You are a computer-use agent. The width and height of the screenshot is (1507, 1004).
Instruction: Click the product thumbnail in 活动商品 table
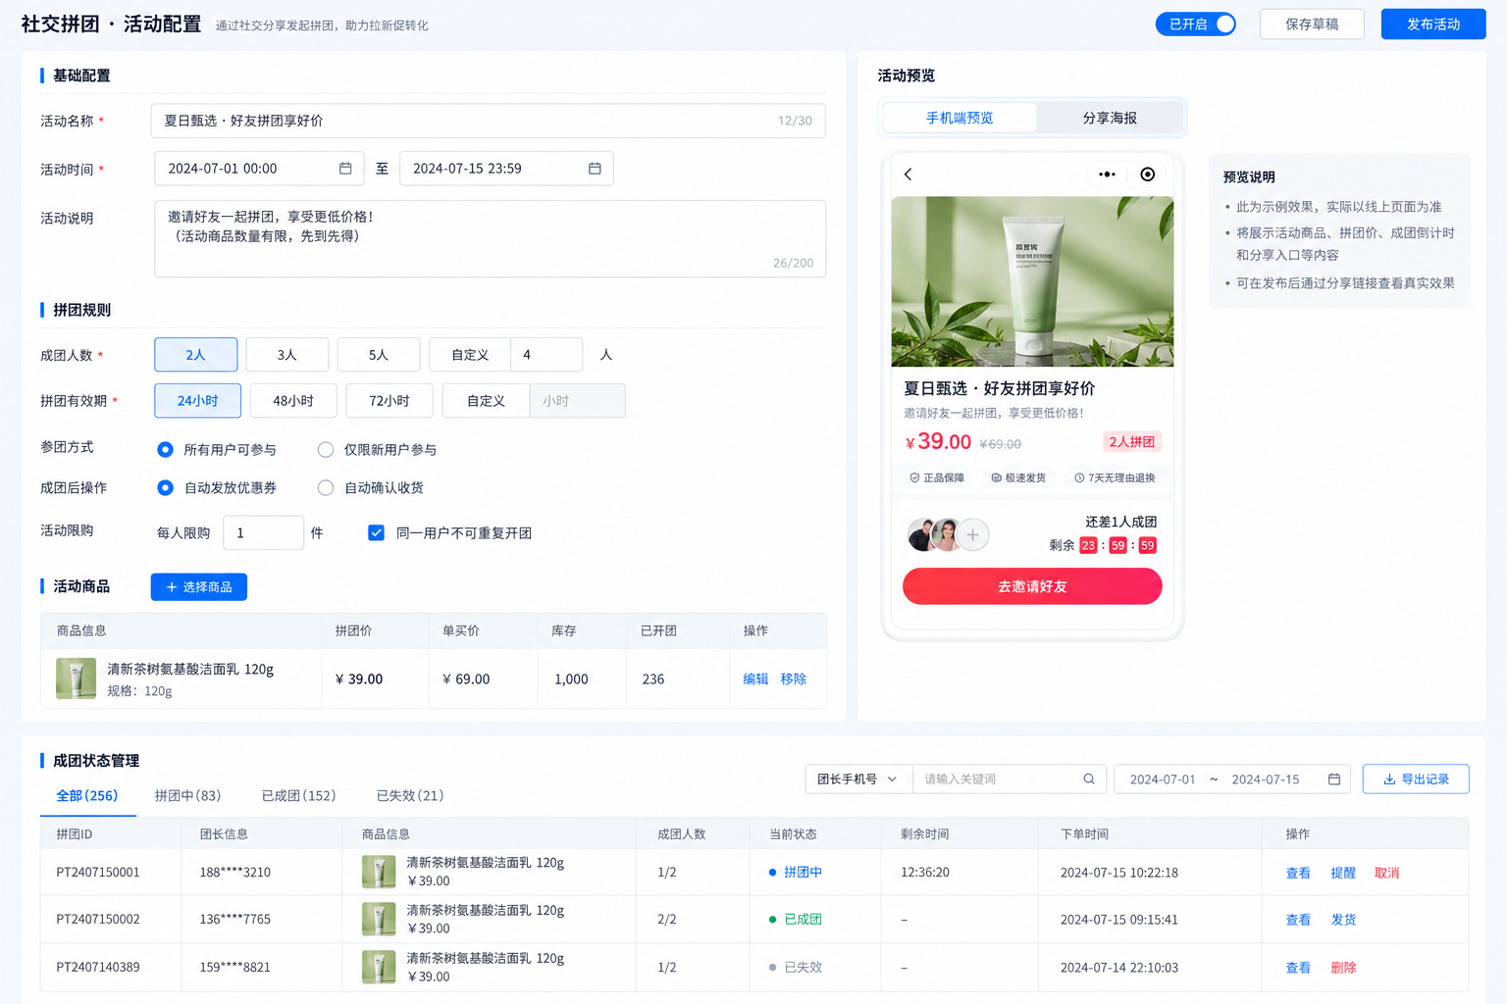76,678
